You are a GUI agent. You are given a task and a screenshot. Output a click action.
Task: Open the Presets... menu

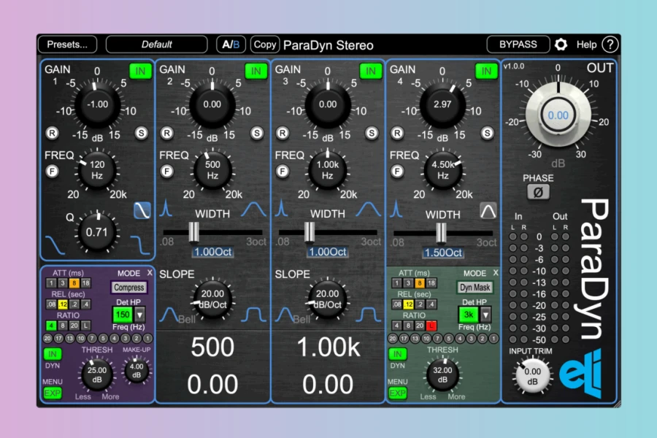tap(67, 45)
